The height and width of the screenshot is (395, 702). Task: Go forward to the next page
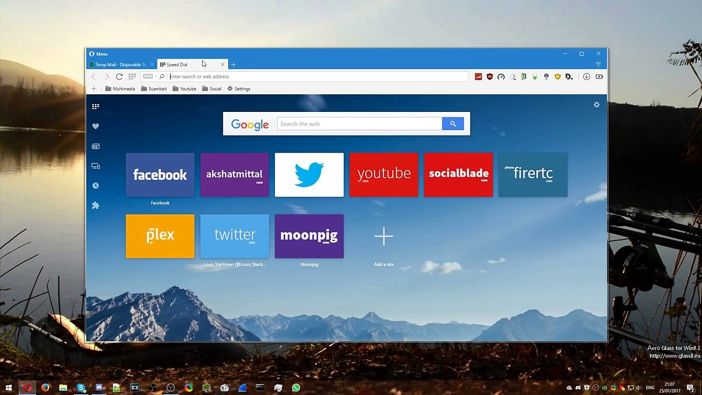click(x=106, y=77)
